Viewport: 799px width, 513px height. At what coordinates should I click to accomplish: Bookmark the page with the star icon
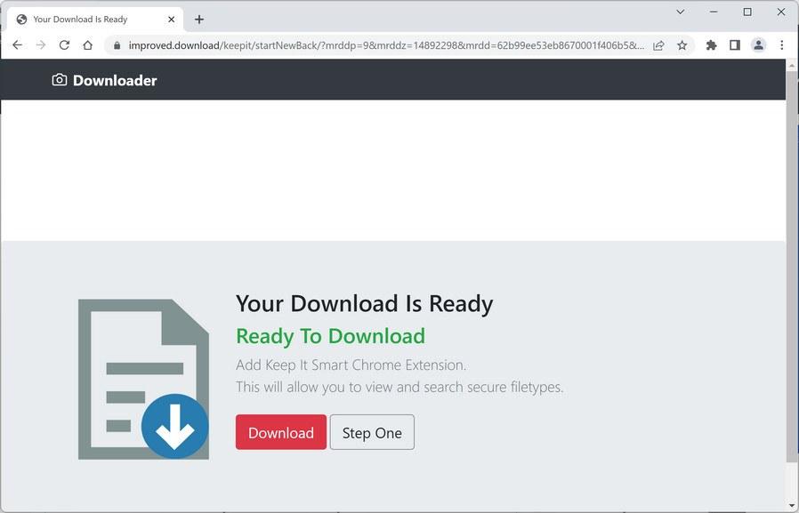(682, 44)
